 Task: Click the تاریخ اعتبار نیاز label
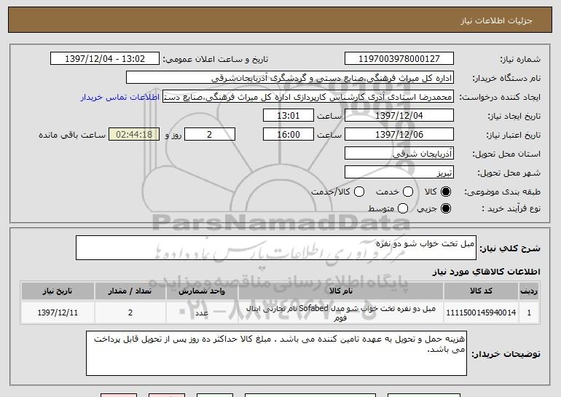(x=514, y=135)
